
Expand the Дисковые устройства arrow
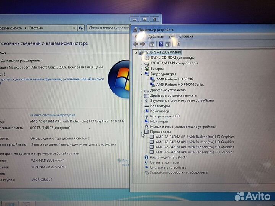click(x=142, y=90)
